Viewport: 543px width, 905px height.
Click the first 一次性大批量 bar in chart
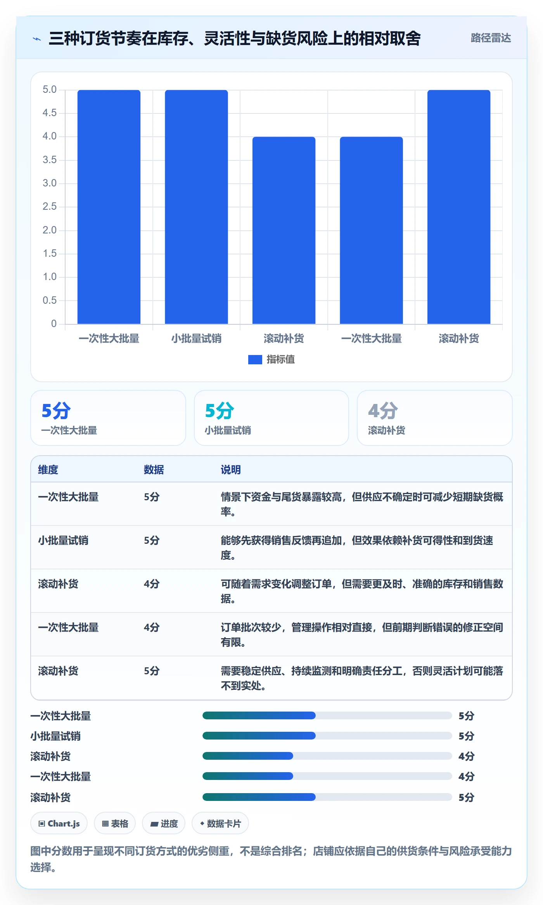[x=109, y=207]
